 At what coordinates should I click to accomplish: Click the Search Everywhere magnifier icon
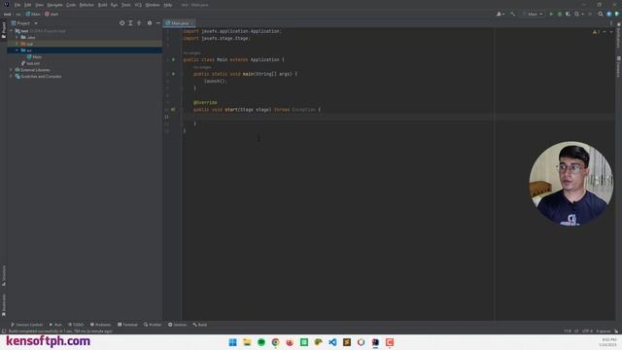tap(601, 14)
